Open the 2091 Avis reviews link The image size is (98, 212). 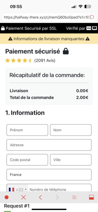pyautogui.click(x=45, y=61)
